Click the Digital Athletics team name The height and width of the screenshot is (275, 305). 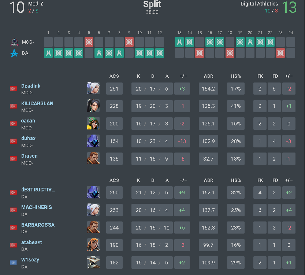point(259,4)
